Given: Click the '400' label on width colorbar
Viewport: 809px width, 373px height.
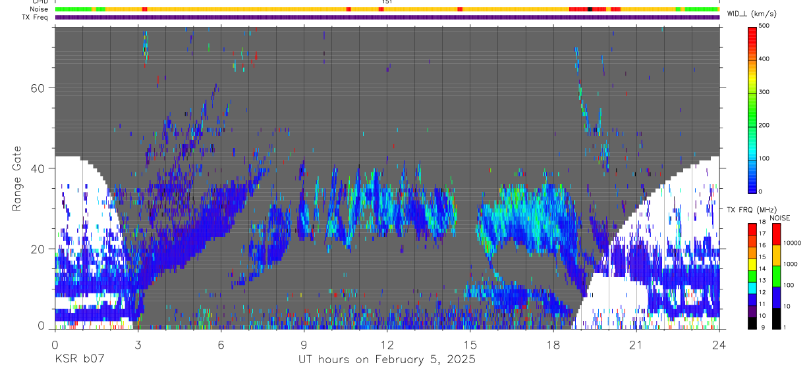Looking at the screenshot, I should [764, 59].
